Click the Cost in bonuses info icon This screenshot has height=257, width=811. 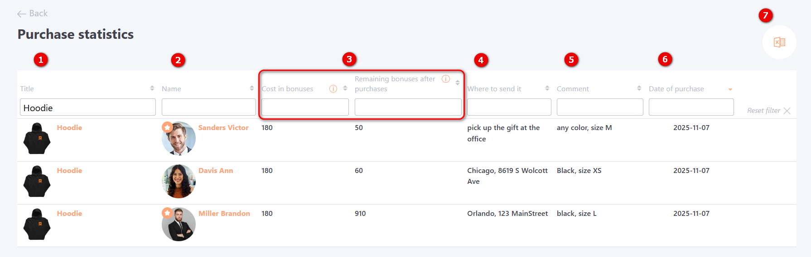(333, 89)
